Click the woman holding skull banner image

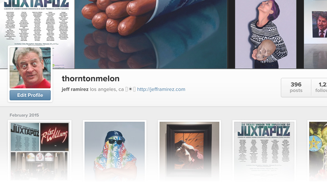pos(266,34)
